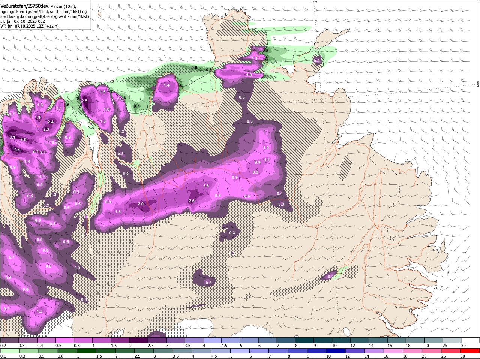The height and width of the screenshot is (359, 480).
Task: Click the 2.5 value in northwest snow area
Action: tap(84, 101)
